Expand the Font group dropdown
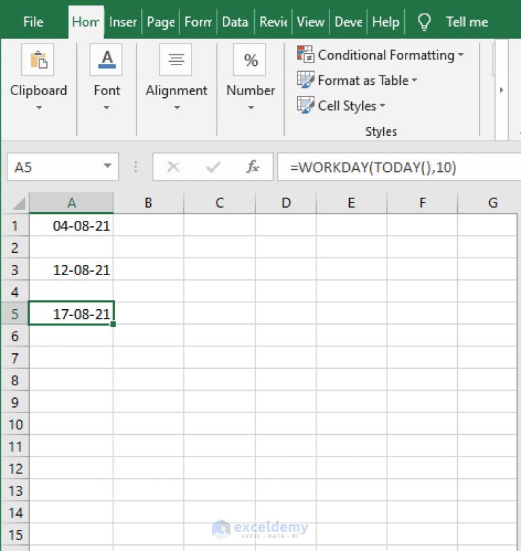Viewport: 521px width, 551px height. coord(107,107)
